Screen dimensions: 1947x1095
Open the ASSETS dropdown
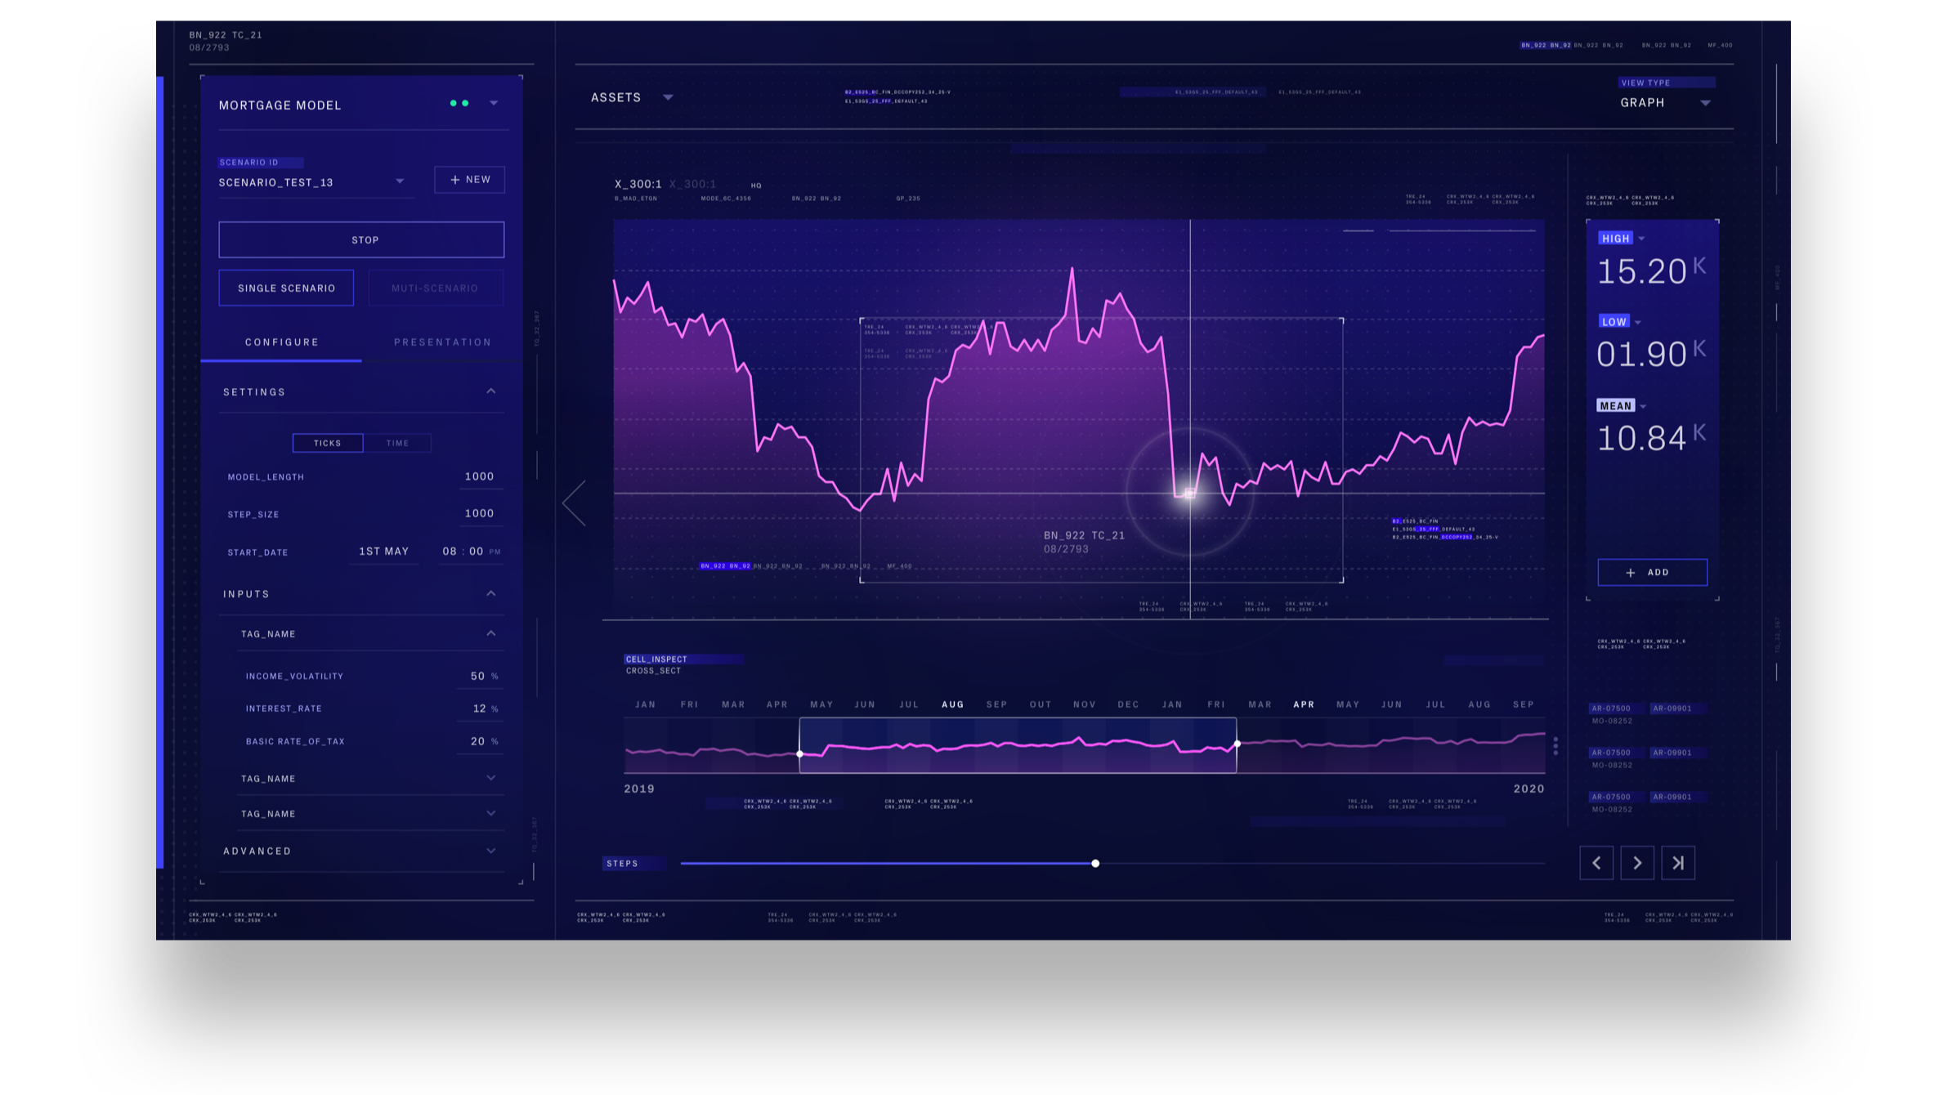[x=632, y=97]
